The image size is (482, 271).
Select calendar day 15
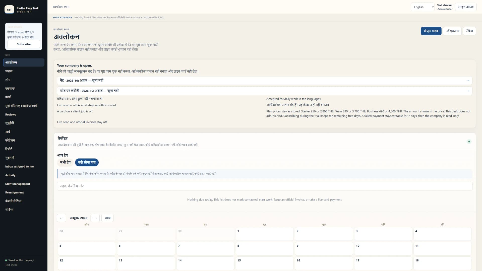(265, 263)
